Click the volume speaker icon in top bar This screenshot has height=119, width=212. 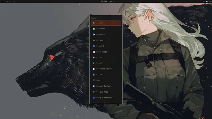coord(207,1)
